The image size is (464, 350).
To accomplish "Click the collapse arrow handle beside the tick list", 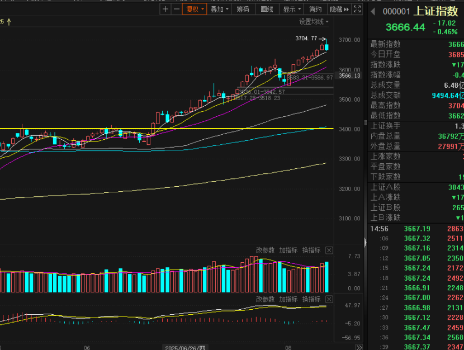I will tap(366, 243).
